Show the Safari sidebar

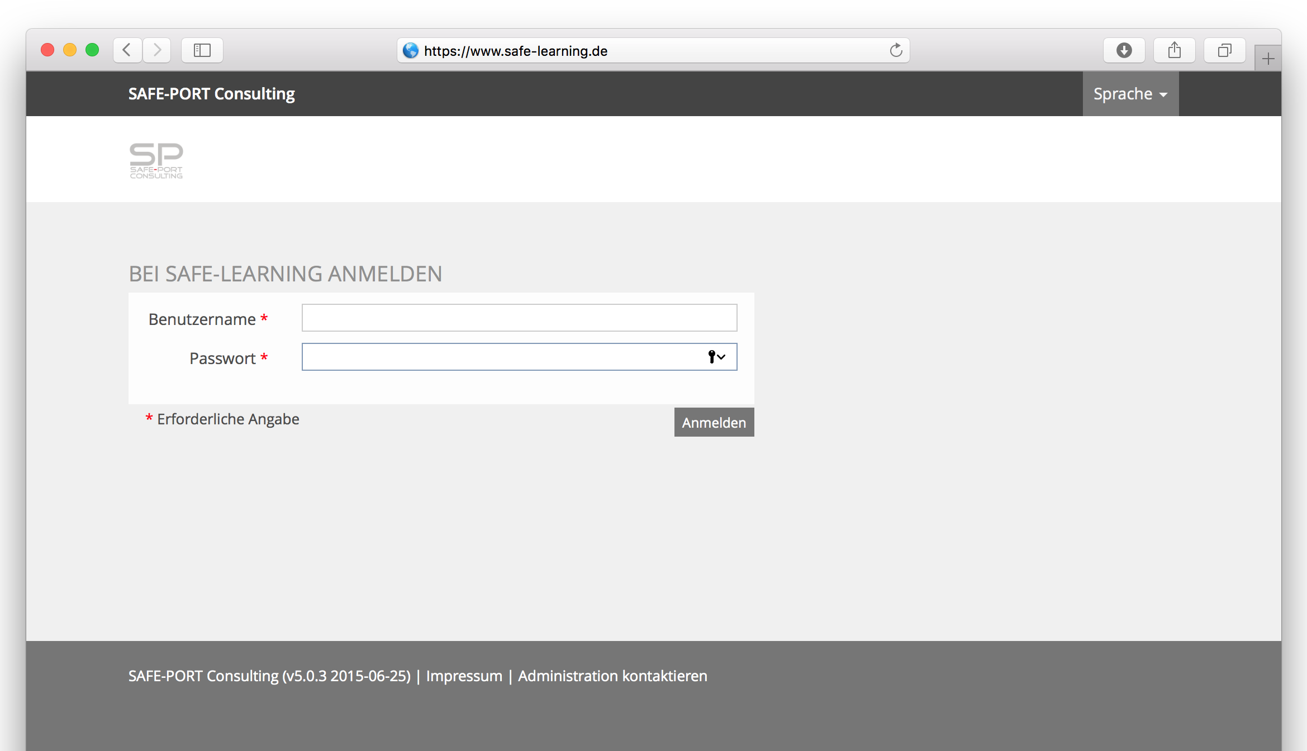(202, 50)
